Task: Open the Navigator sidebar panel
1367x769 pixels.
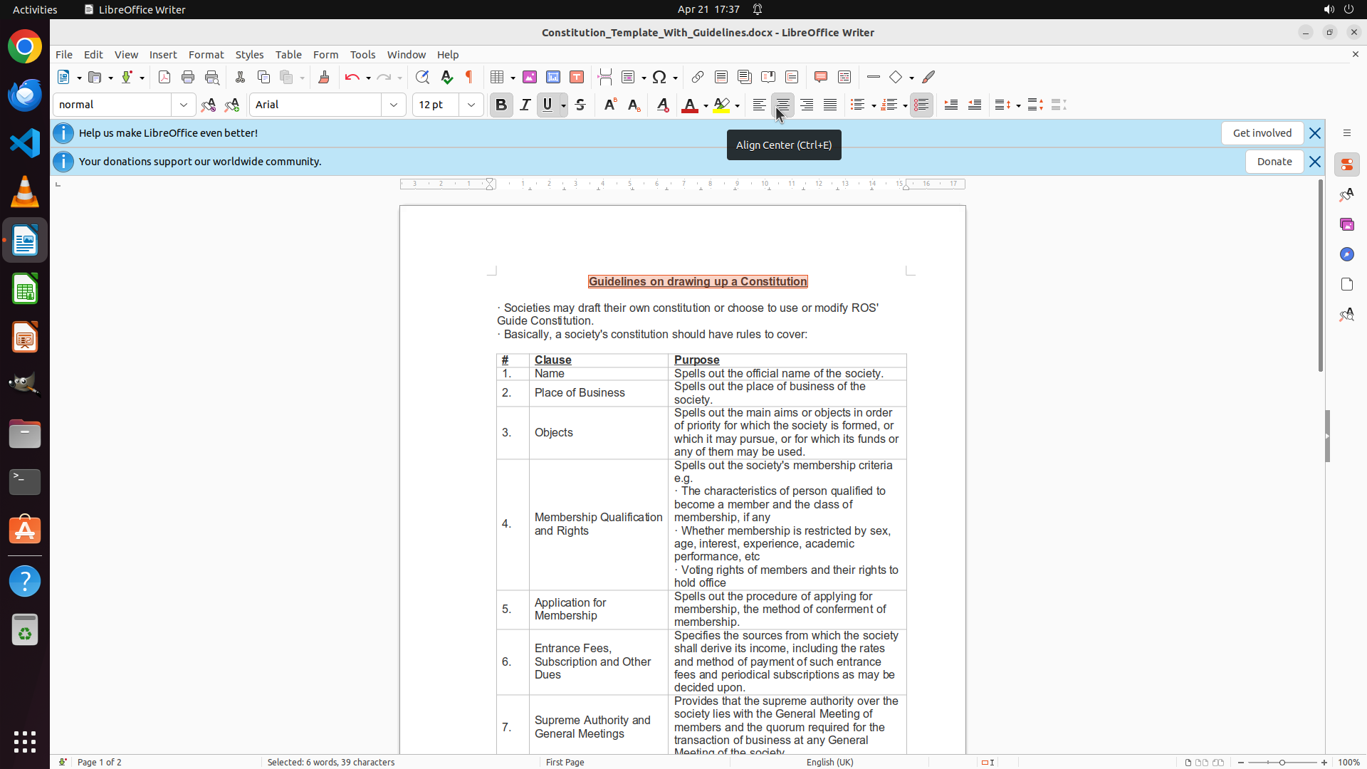Action: pos(1346,254)
